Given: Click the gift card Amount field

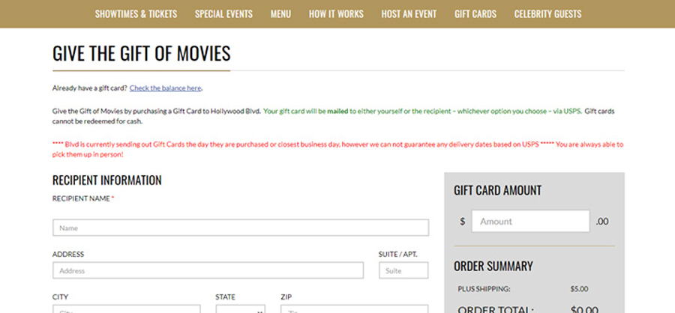Looking at the screenshot, I should (x=530, y=222).
